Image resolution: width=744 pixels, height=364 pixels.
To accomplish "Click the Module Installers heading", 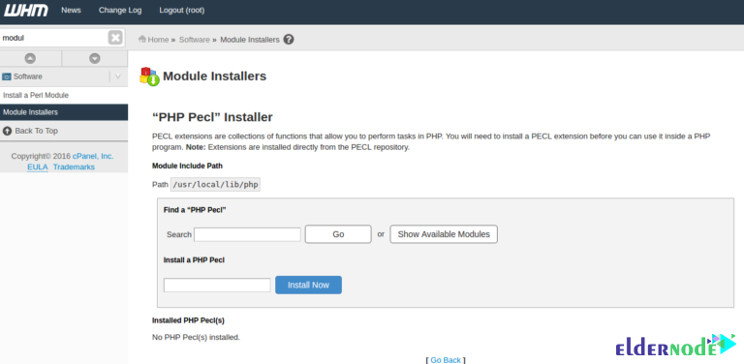I will tap(214, 76).
